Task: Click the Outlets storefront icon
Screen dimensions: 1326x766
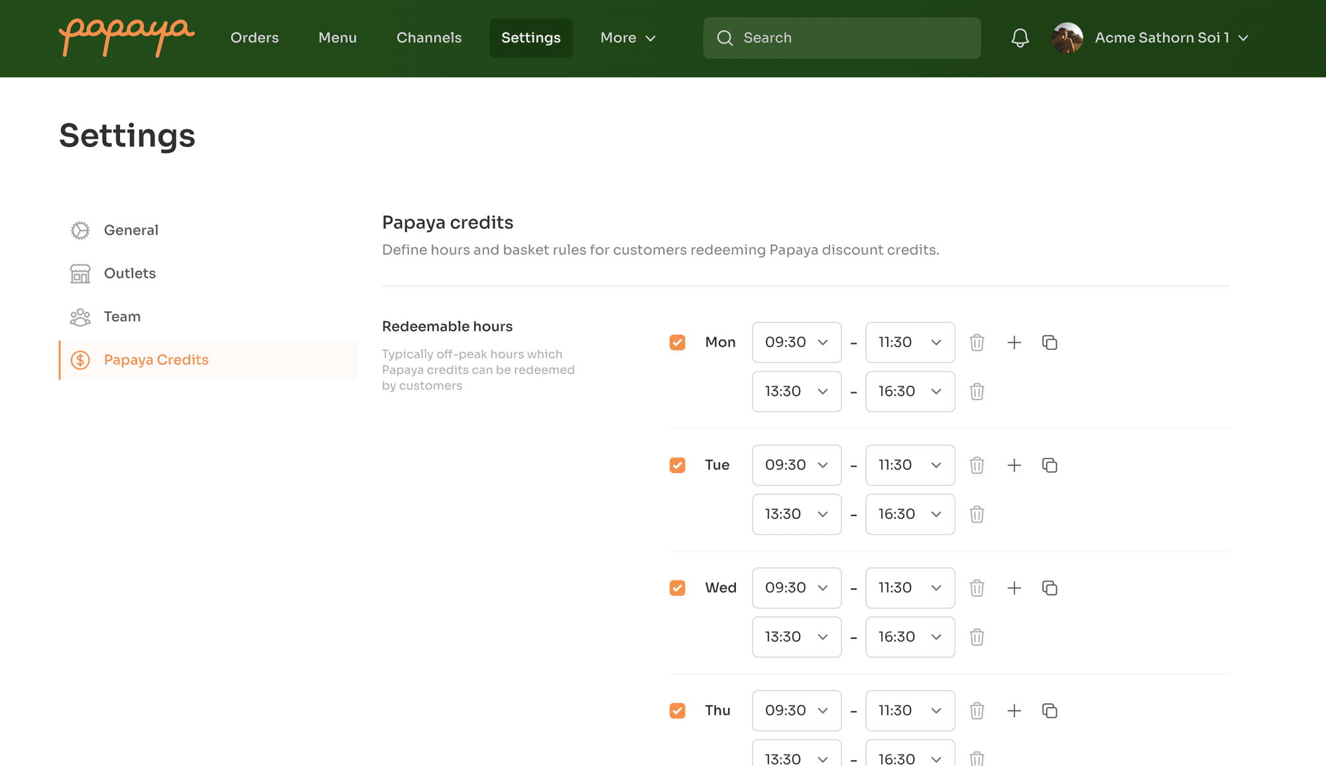Action: click(80, 273)
